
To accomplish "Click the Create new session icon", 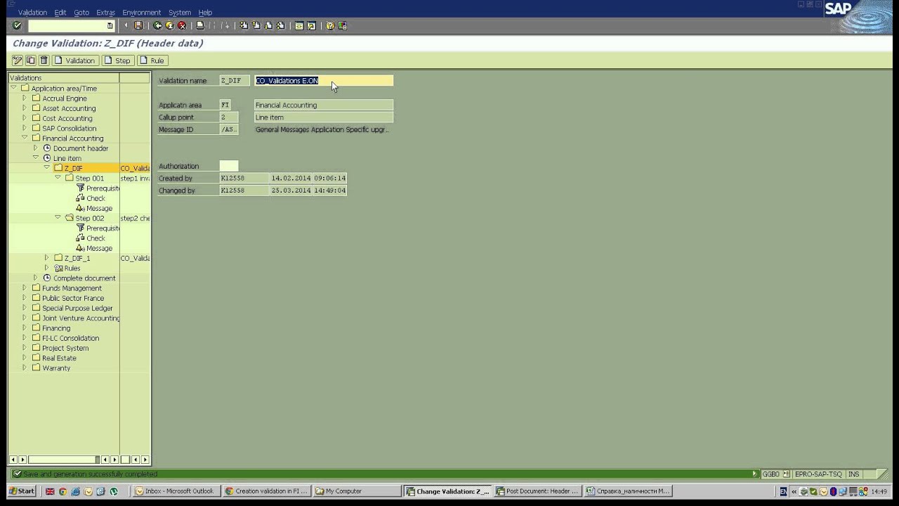I will (299, 25).
